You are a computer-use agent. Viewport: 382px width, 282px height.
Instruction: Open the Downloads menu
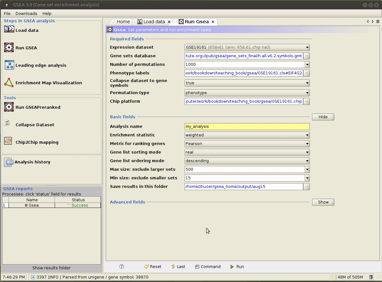point(26,13)
